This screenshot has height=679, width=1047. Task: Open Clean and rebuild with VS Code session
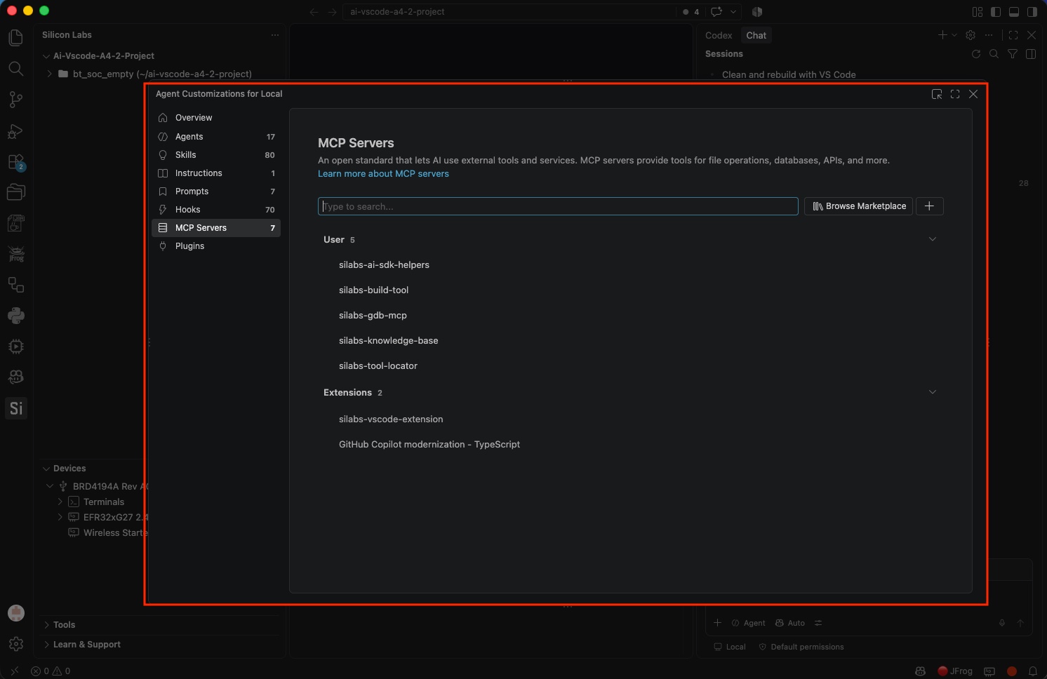tap(789, 74)
